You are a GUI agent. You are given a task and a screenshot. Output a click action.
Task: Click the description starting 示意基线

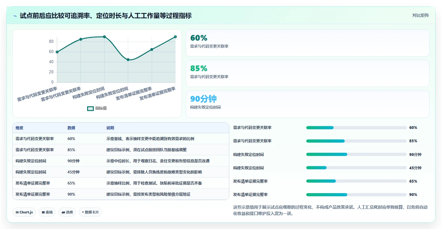pos(150,139)
